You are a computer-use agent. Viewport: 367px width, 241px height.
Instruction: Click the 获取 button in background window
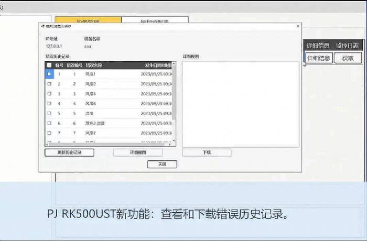pos(348,58)
